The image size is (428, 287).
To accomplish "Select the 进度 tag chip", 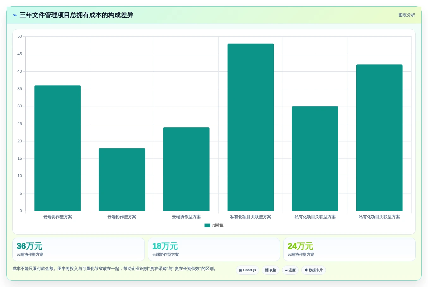I will (x=290, y=270).
